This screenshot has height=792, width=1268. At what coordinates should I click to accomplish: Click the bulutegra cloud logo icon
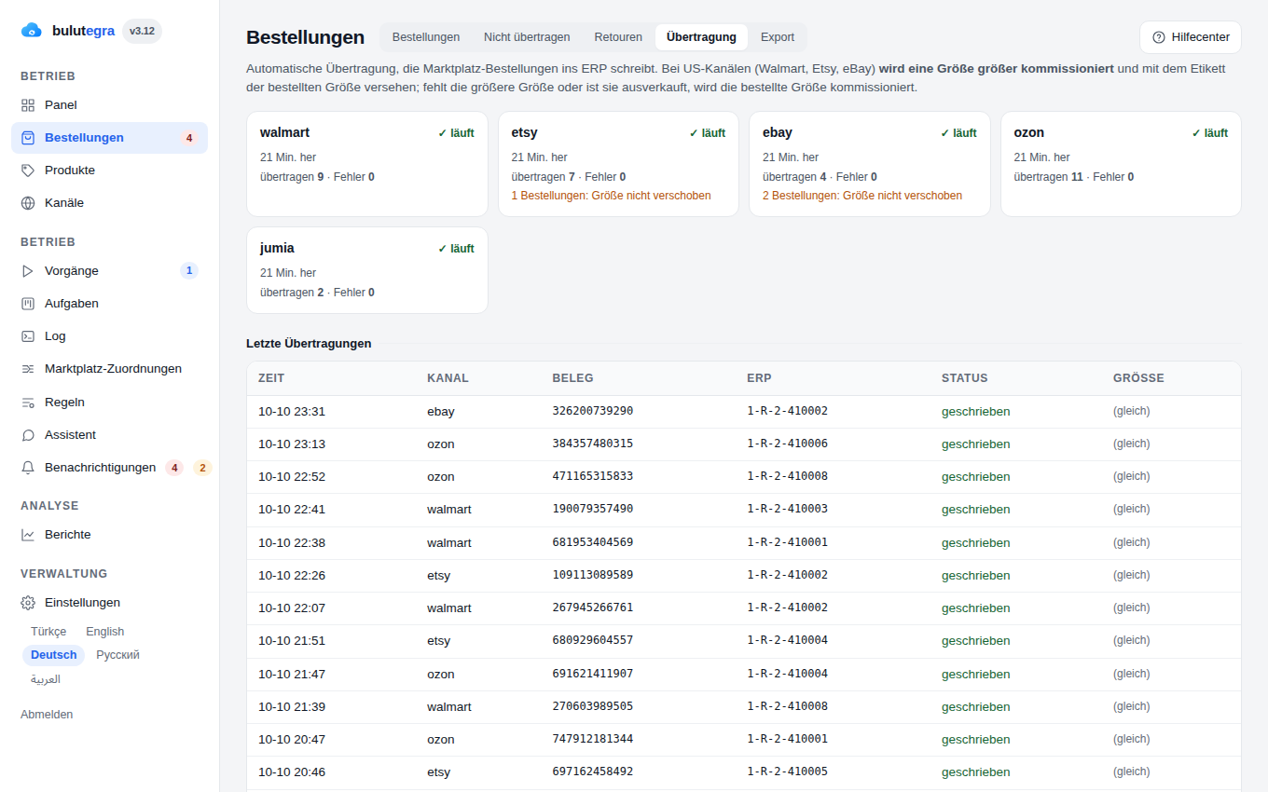click(x=32, y=31)
